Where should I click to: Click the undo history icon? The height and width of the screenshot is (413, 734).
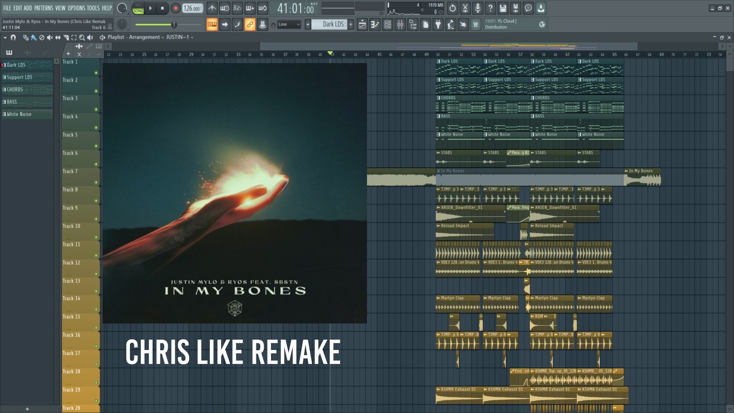[453, 8]
